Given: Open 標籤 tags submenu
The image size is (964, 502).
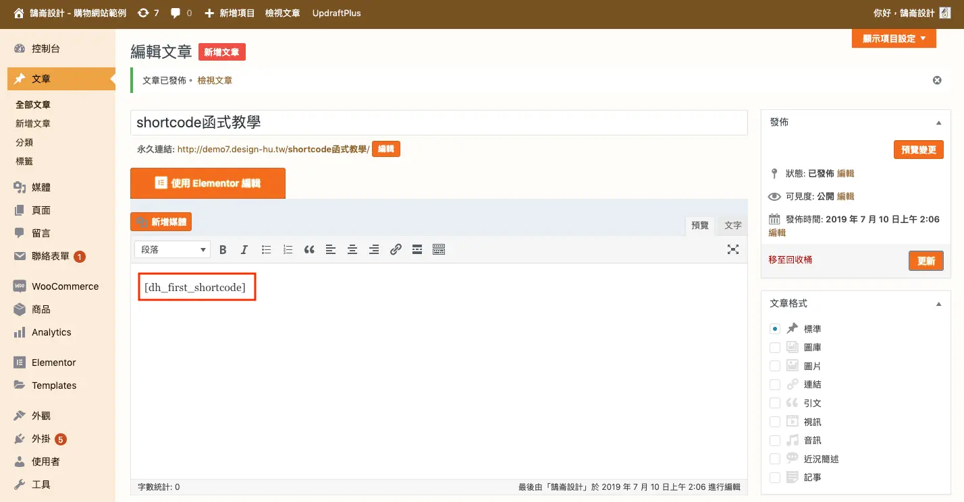Looking at the screenshot, I should click(24, 162).
